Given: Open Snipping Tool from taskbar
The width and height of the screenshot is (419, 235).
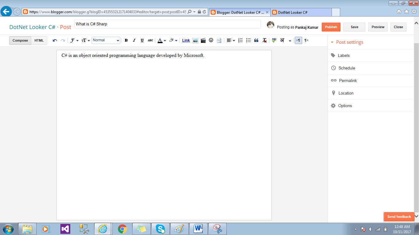Looking at the screenshot, I should coord(217,229).
